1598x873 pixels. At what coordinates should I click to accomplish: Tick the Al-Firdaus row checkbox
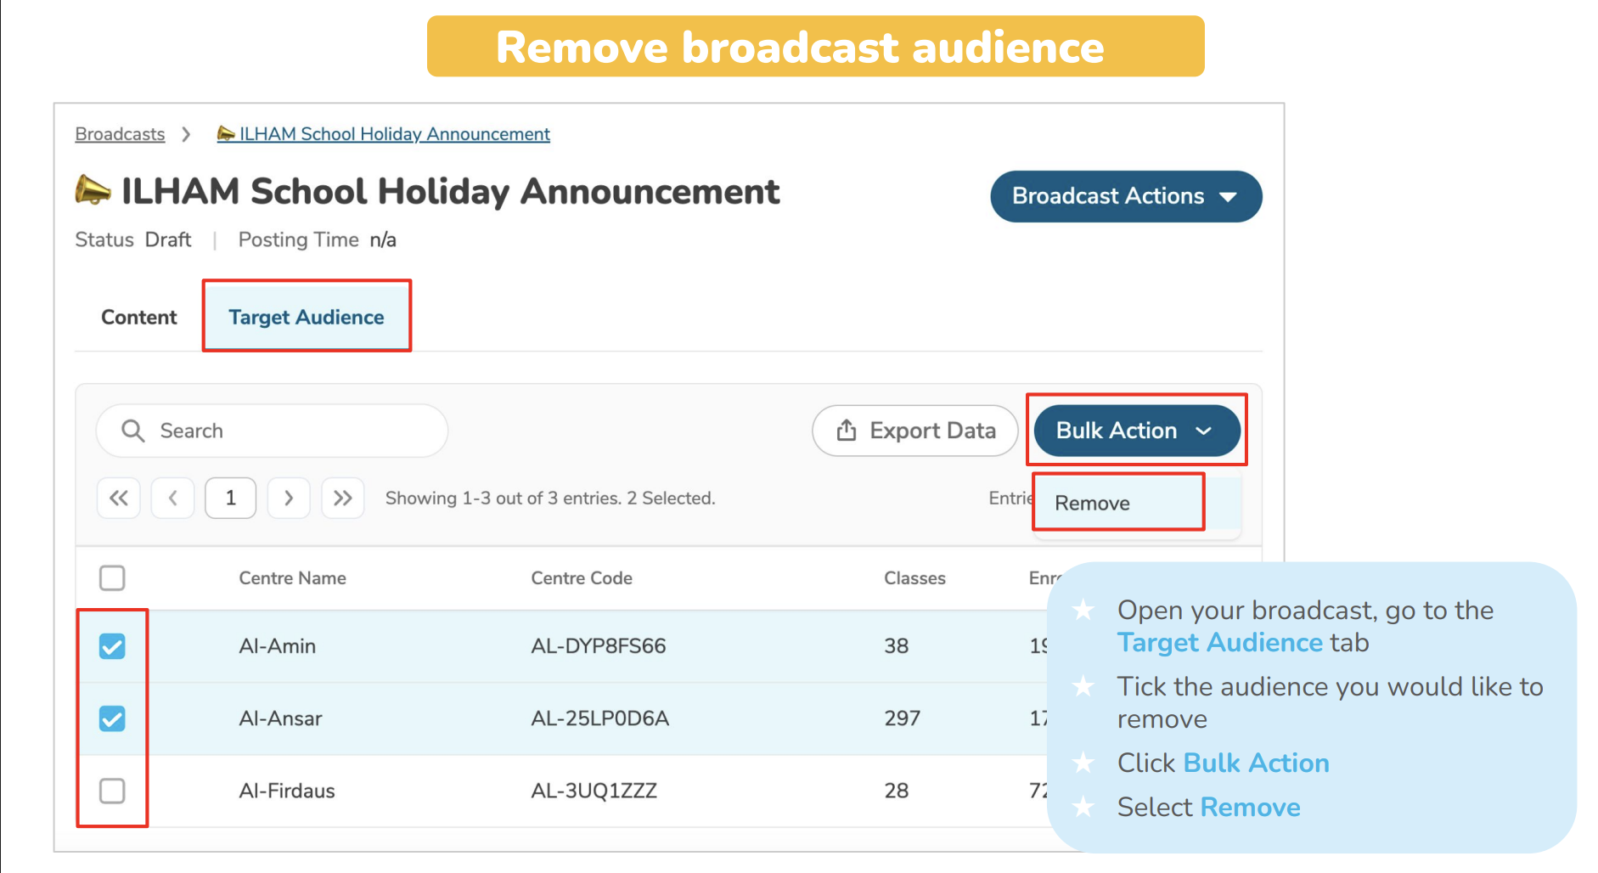112,791
